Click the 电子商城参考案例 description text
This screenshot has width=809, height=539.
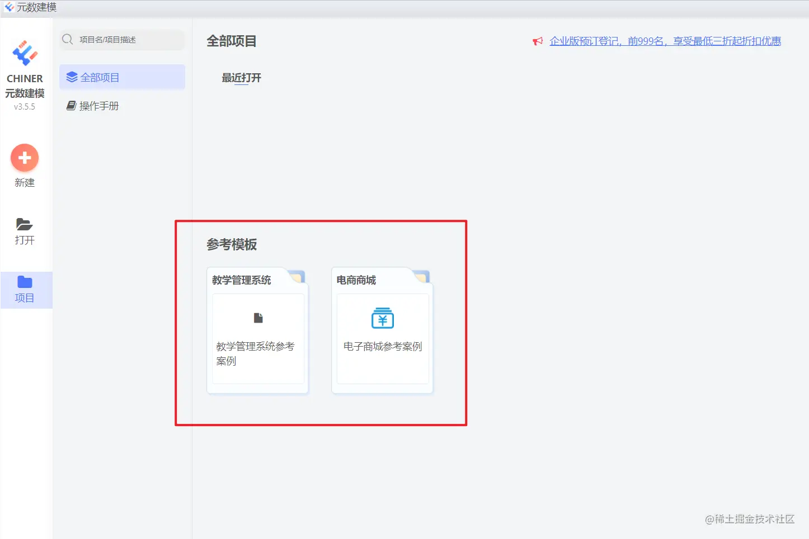click(x=383, y=347)
